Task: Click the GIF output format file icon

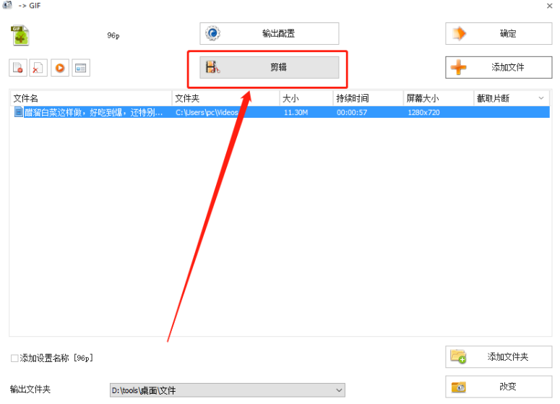Action: [x=20, y=35]
